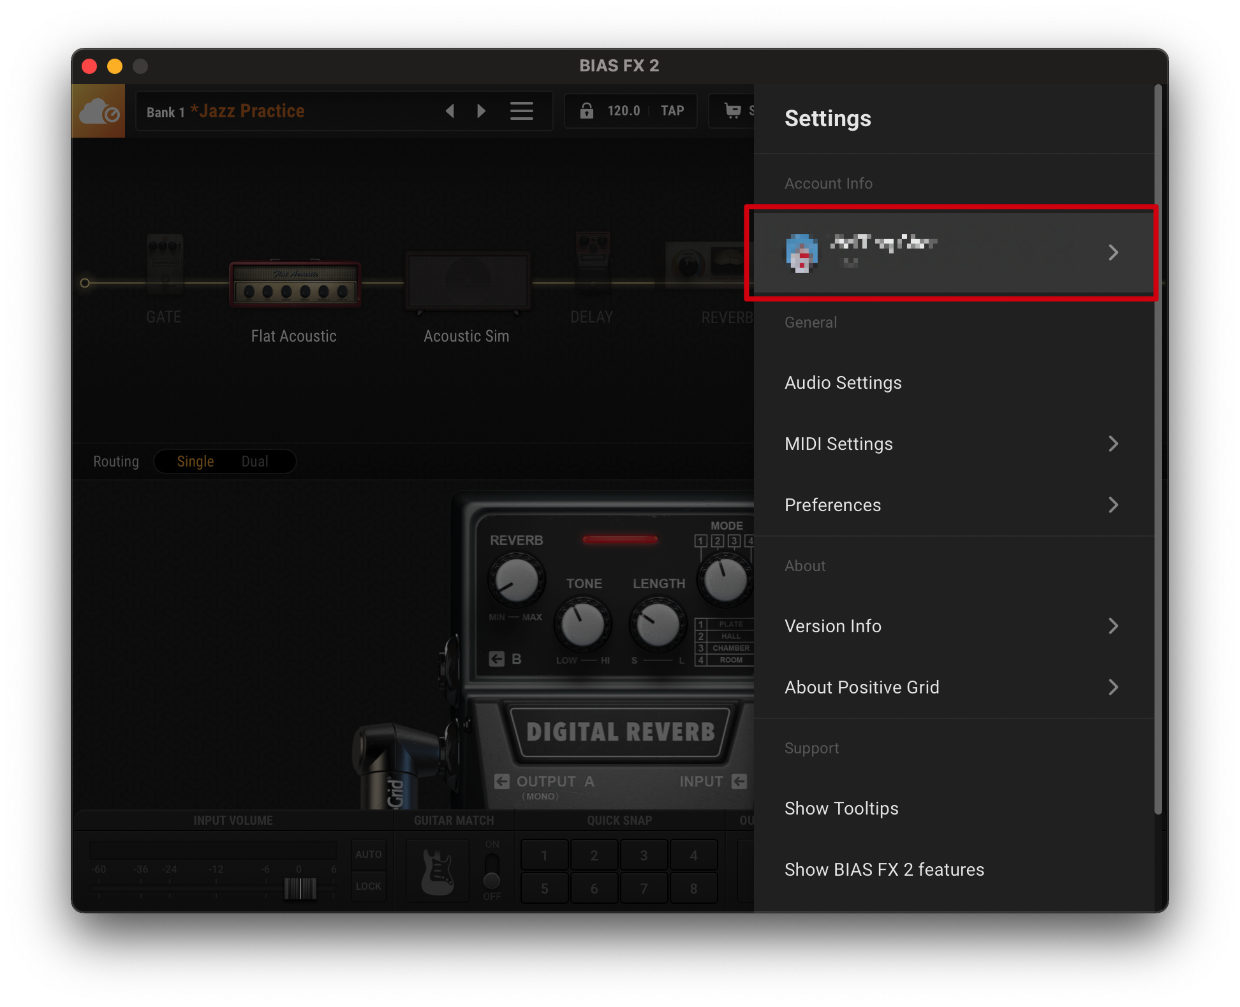
Task: Toggle input volume LOCK
Action: pyautogui.click(x=369, y=887)
